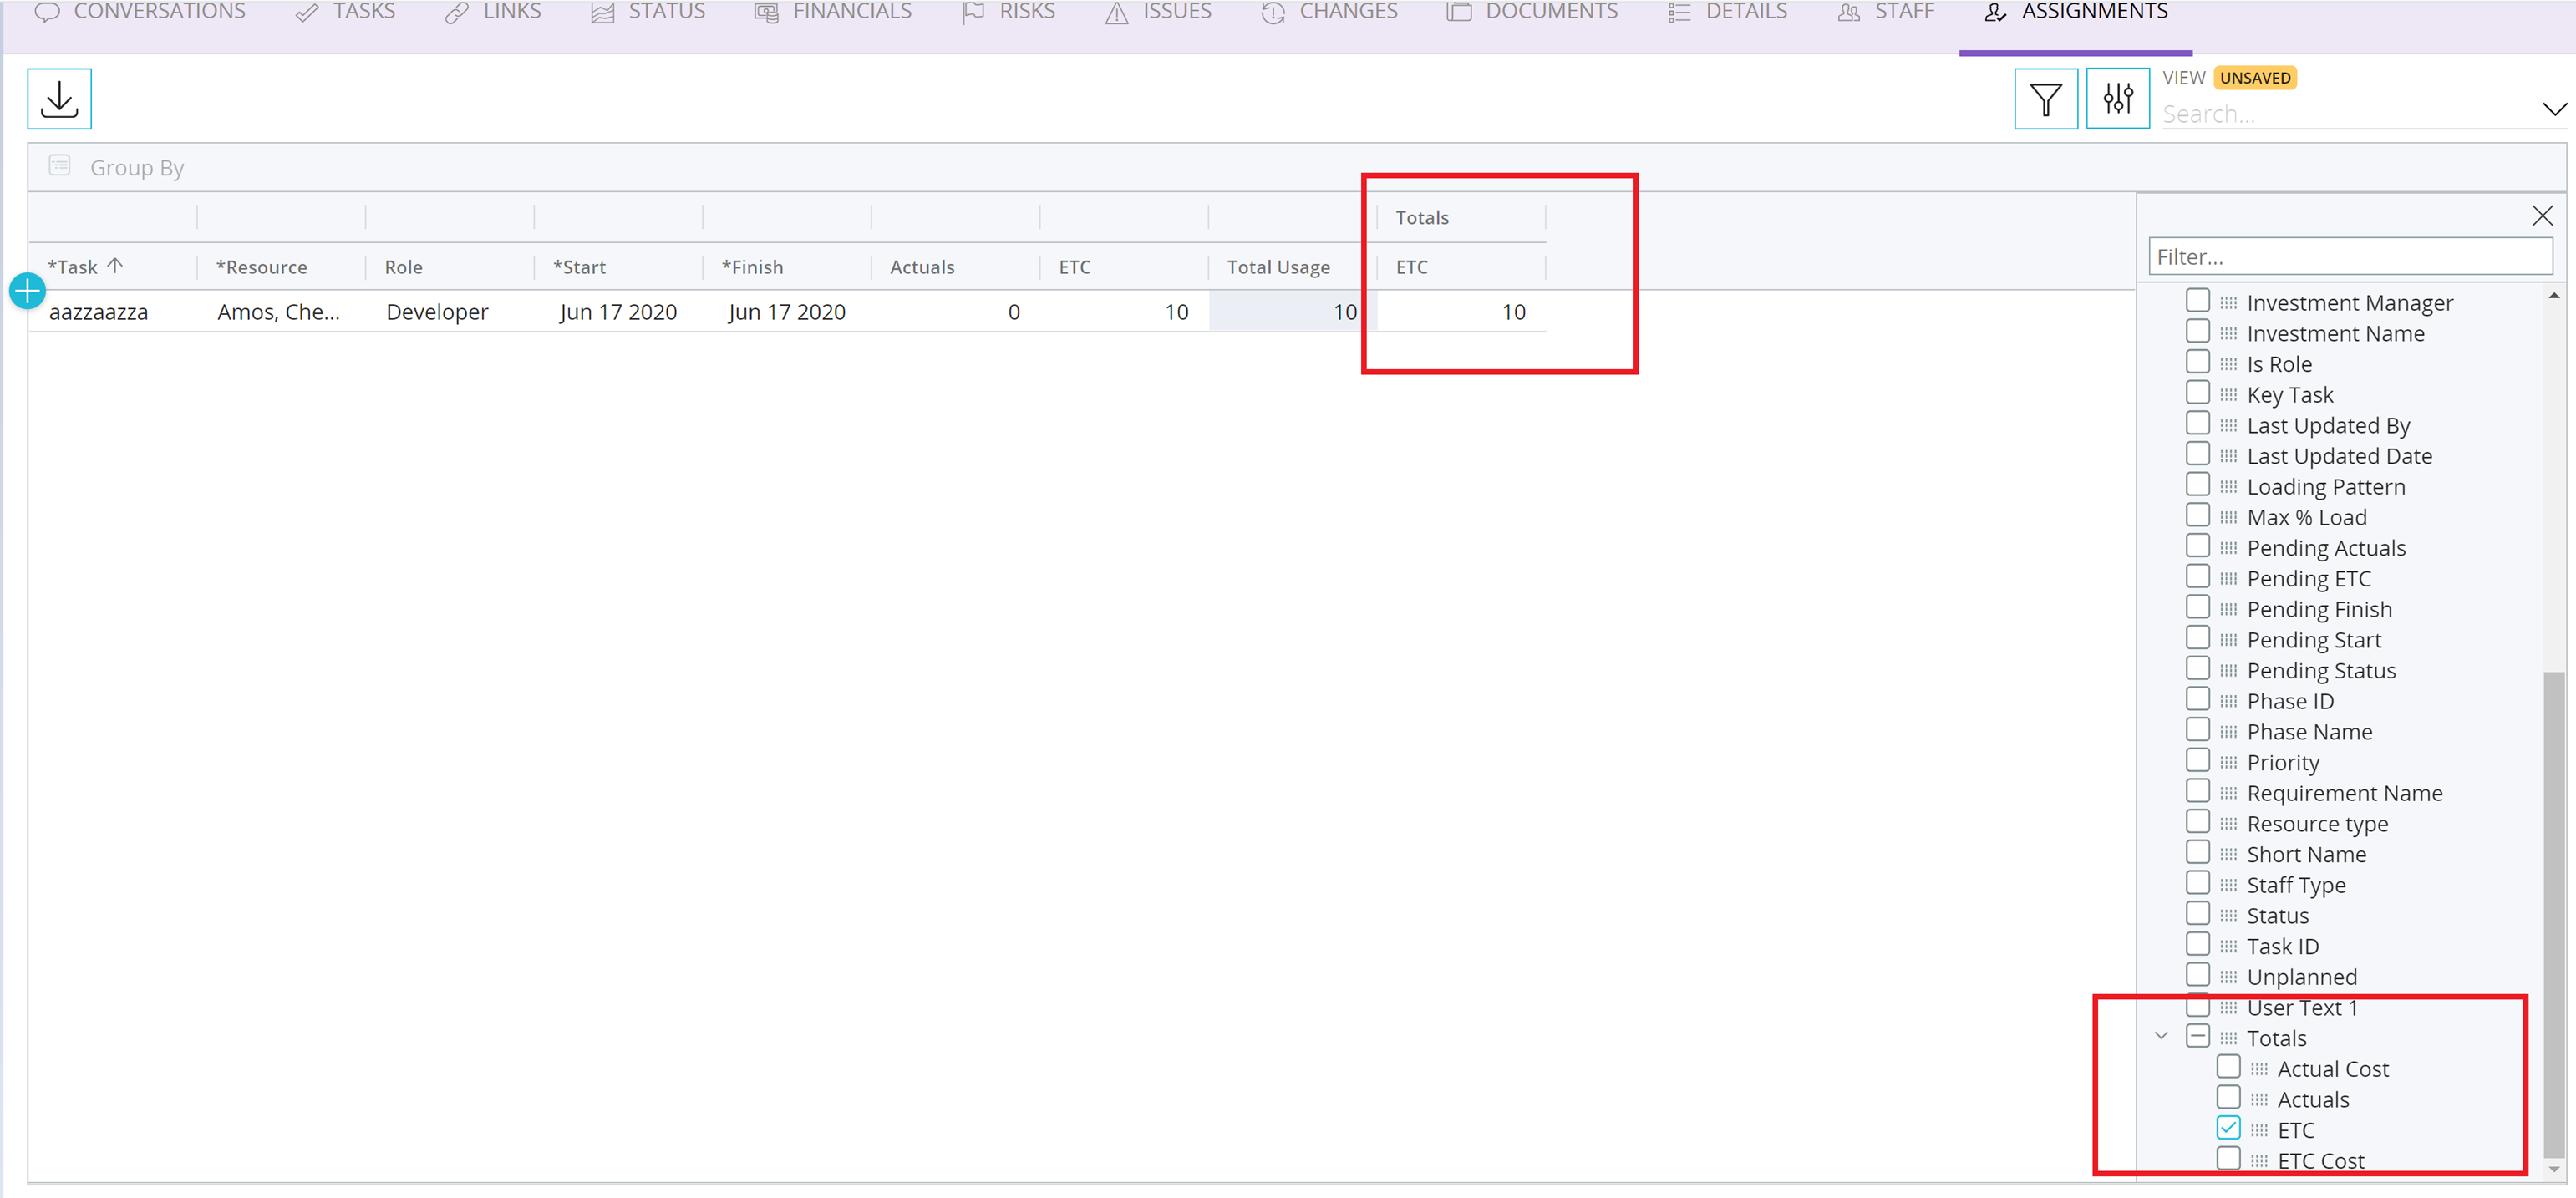Click the download export icon

click(59, 99)
